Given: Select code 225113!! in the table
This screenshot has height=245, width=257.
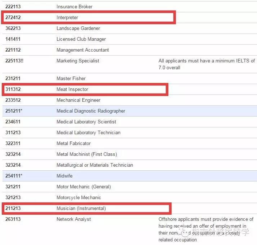Looking at the screenshot, I should tap(14, 61).
